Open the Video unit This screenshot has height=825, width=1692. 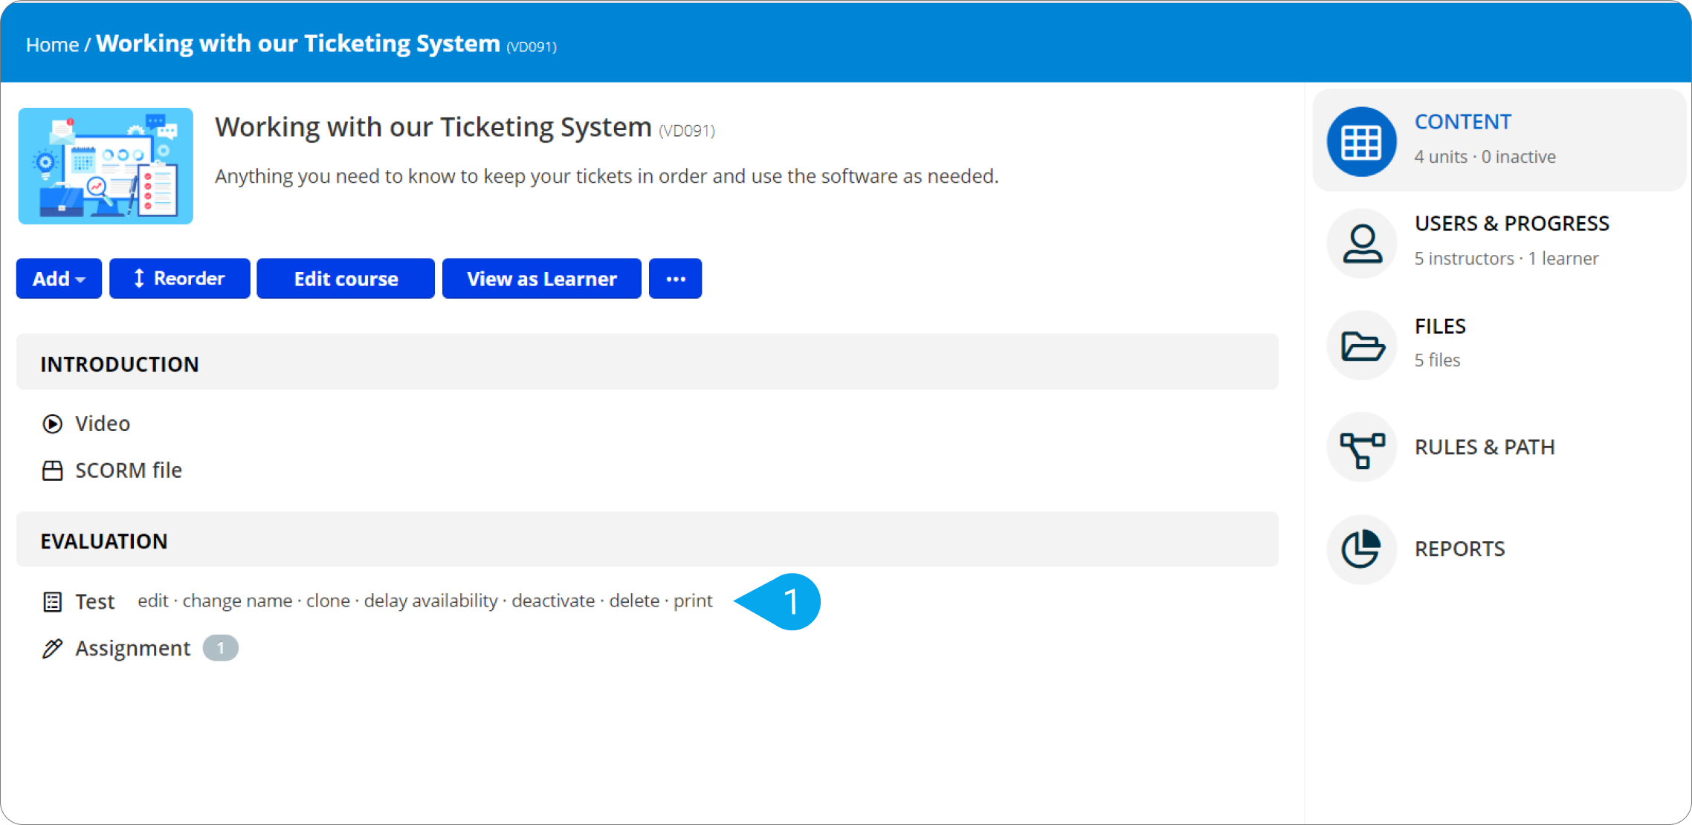click(x=103, y=424)
